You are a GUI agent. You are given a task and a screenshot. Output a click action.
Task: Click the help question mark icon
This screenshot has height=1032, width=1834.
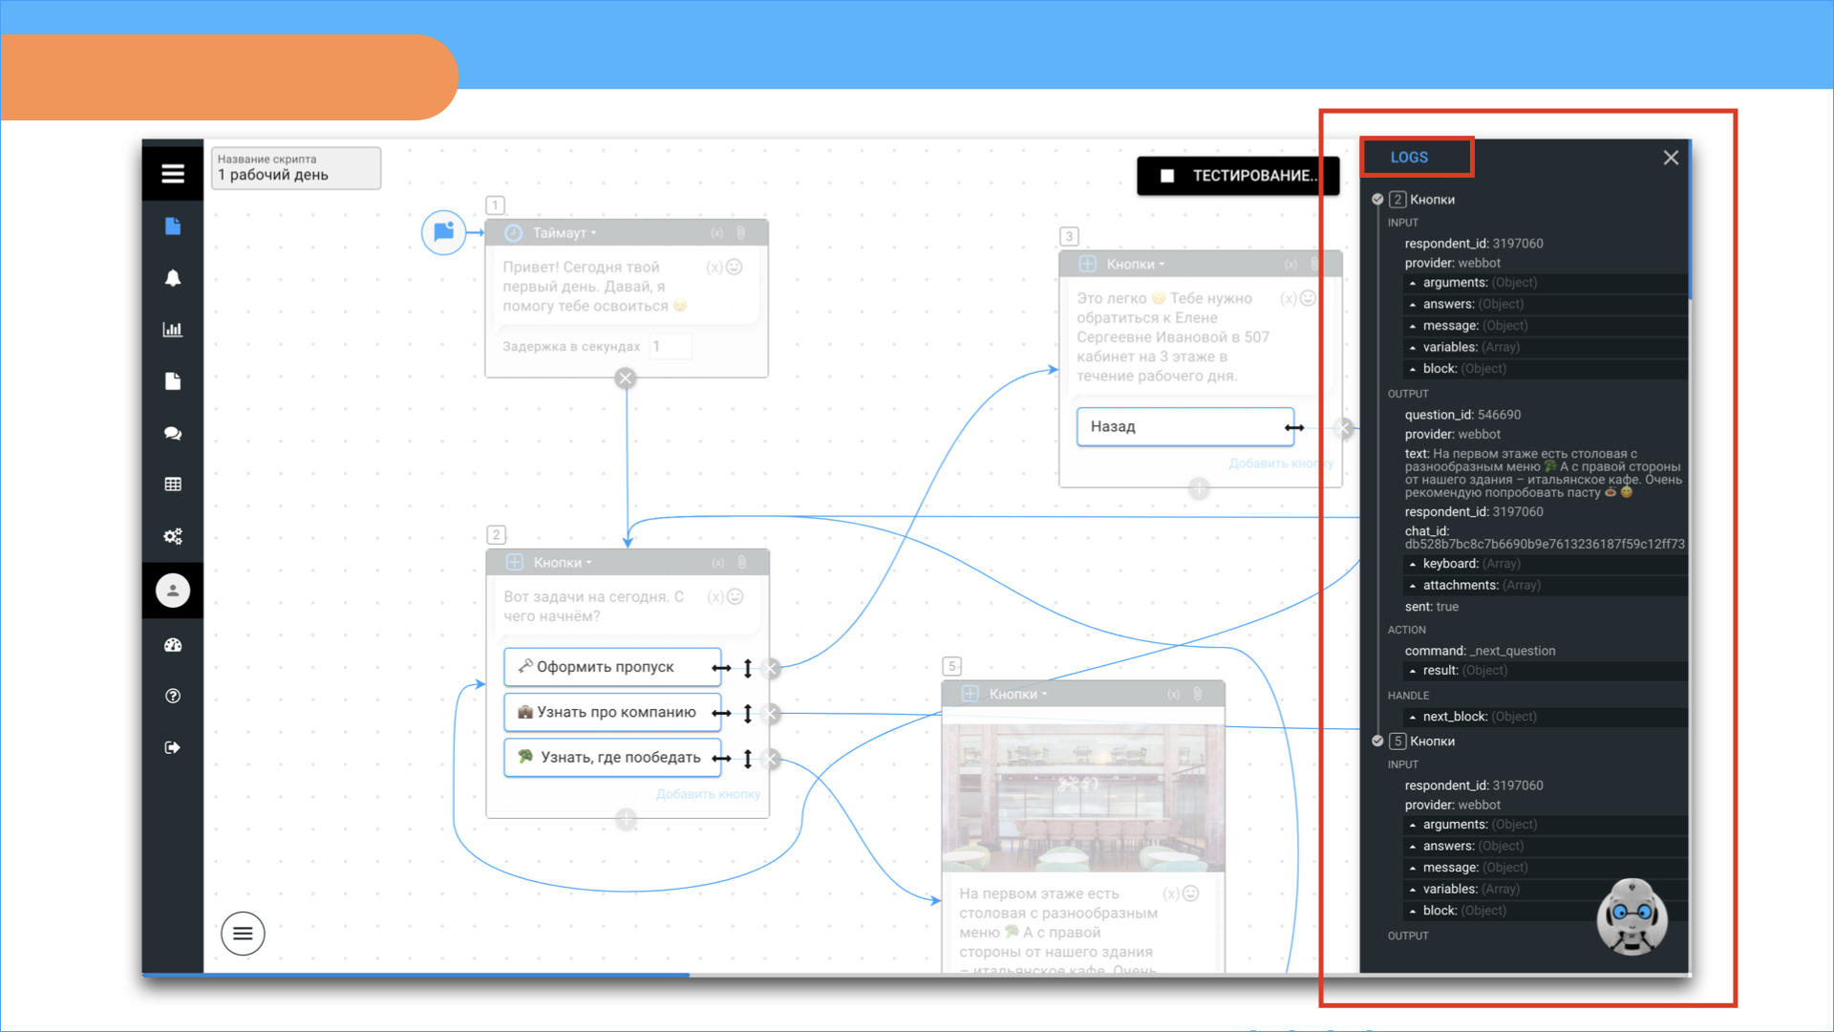point(173,696)
